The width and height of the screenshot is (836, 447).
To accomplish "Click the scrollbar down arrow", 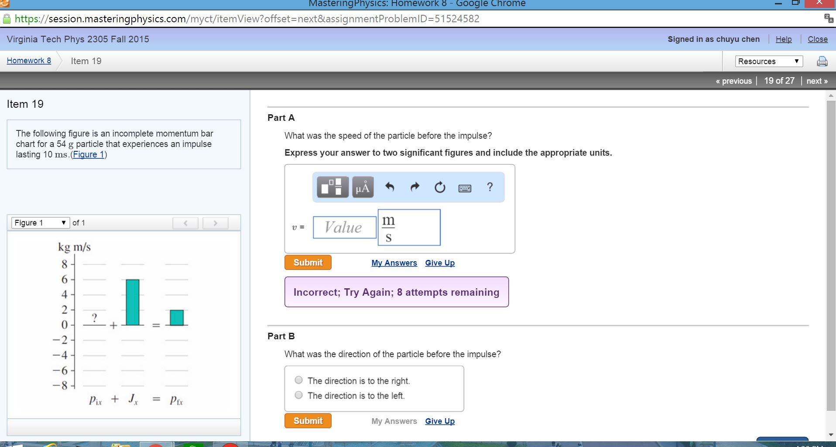I will pos(831,435).
